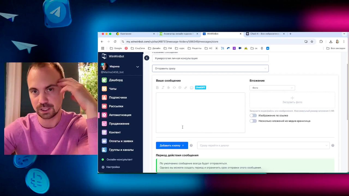Insert a mention with the @ icon
The image size is (349, 196).
tap(180, 88)
